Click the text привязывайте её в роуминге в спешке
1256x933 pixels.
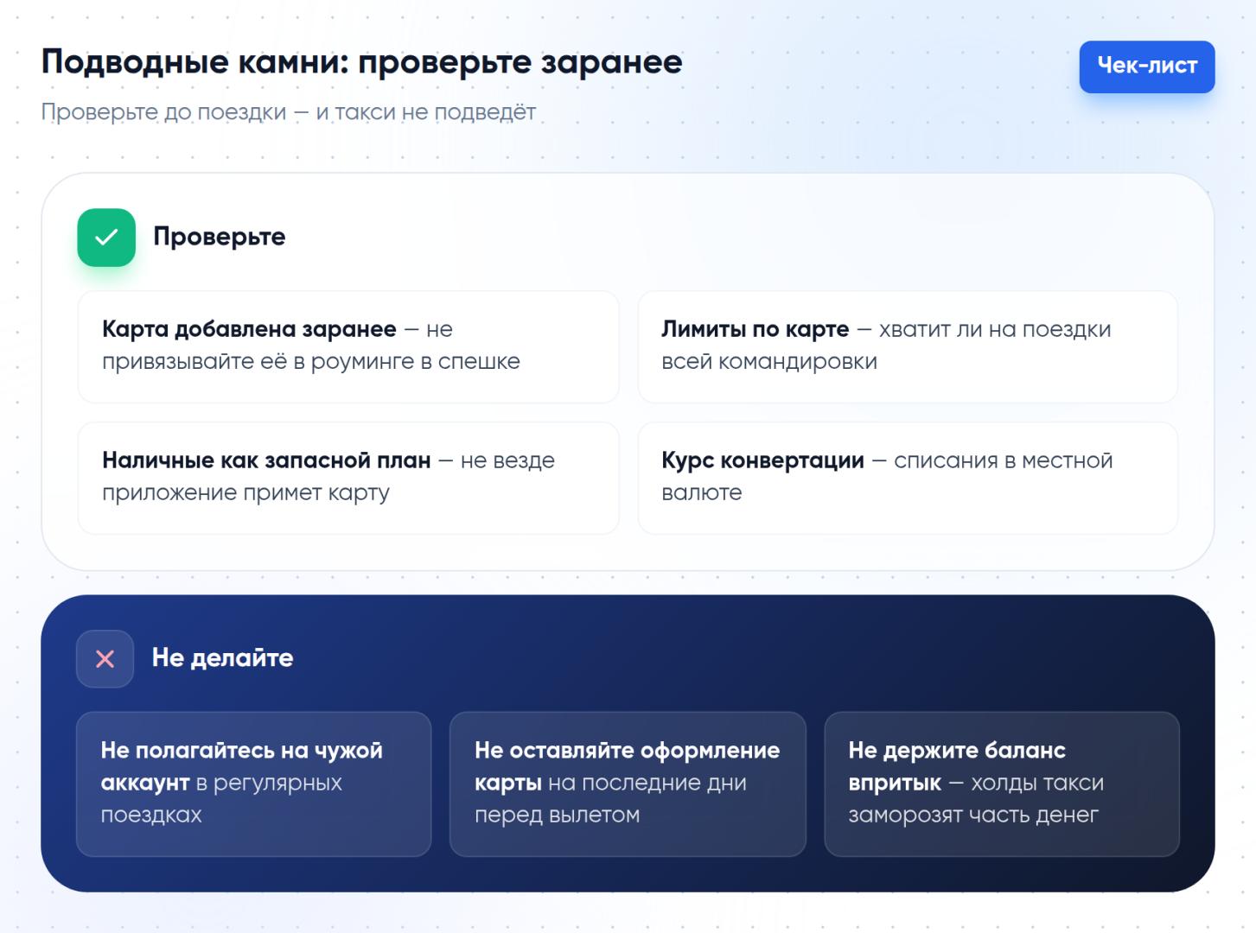click(x=311, y=362)
